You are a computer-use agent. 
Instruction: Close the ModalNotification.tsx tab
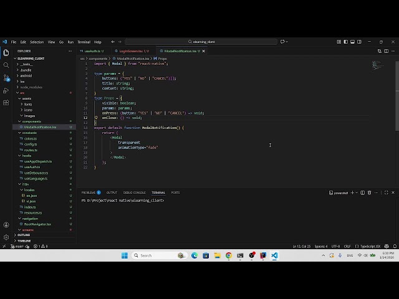click(x=204, y=51)
